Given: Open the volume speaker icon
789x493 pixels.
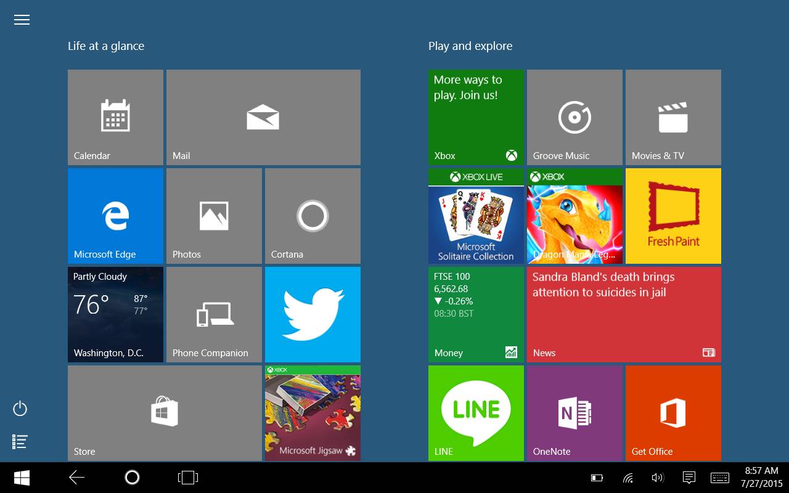Looking at the screenshot, I should [x=658, y=478].
